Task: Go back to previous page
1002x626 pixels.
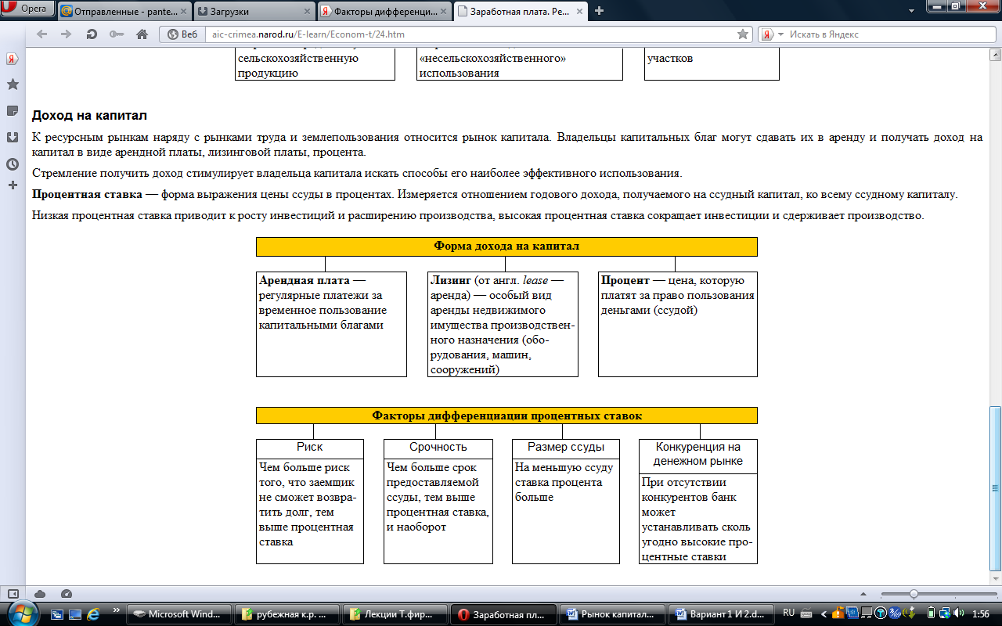Action: pyautogui.click(x=42, y=34)
